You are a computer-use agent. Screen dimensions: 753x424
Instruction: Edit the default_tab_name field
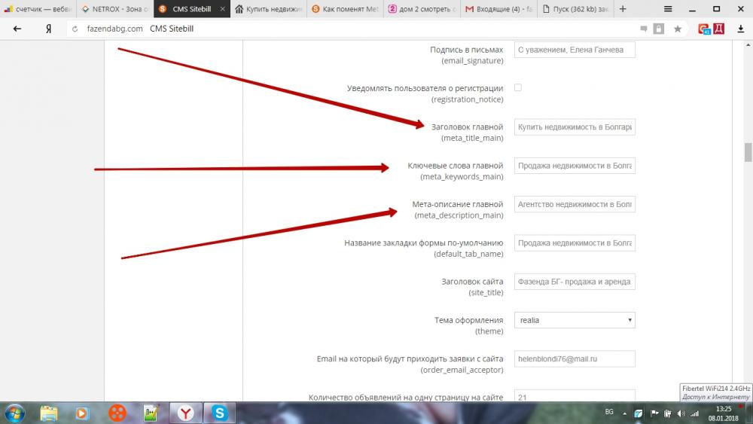pos(575,243)
